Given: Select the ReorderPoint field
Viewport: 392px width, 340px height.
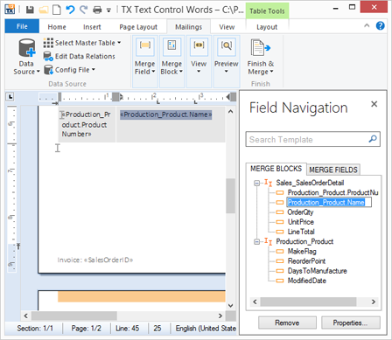Looking at the screenshot, I should pos(306,261).
